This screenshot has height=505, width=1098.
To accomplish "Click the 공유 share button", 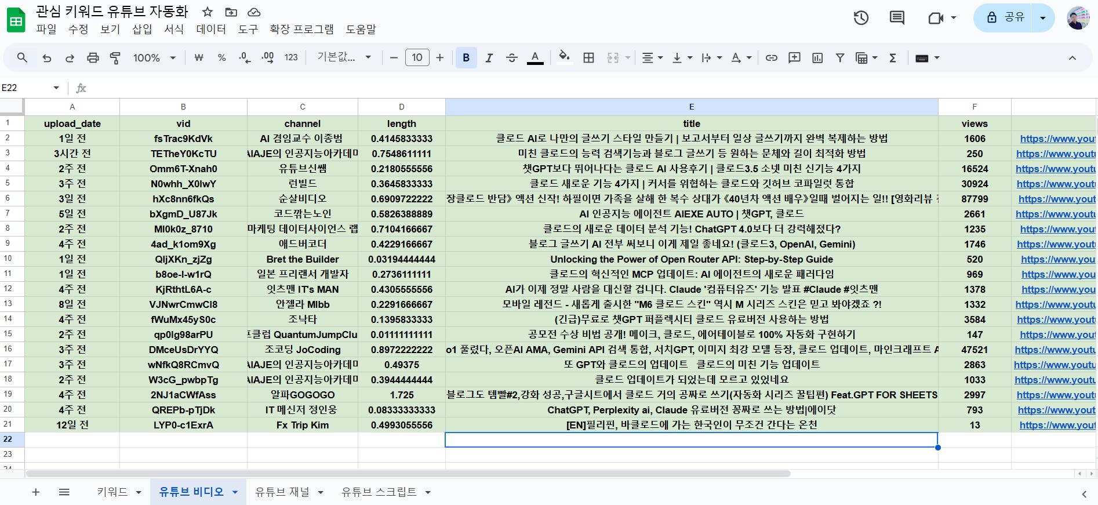I will [x=1006, y=18].
